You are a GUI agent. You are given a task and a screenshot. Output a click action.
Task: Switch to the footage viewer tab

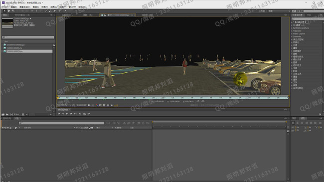click(118, 15)
